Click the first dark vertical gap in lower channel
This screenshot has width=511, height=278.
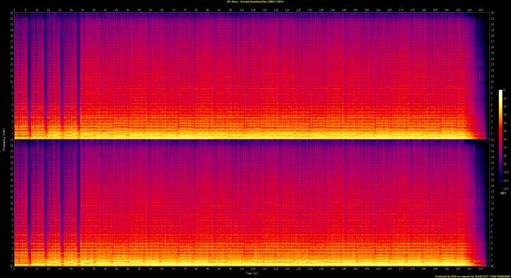(29, 203)
